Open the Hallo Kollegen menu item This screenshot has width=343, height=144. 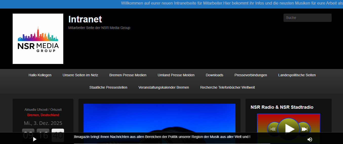click(x=40, y=75)
